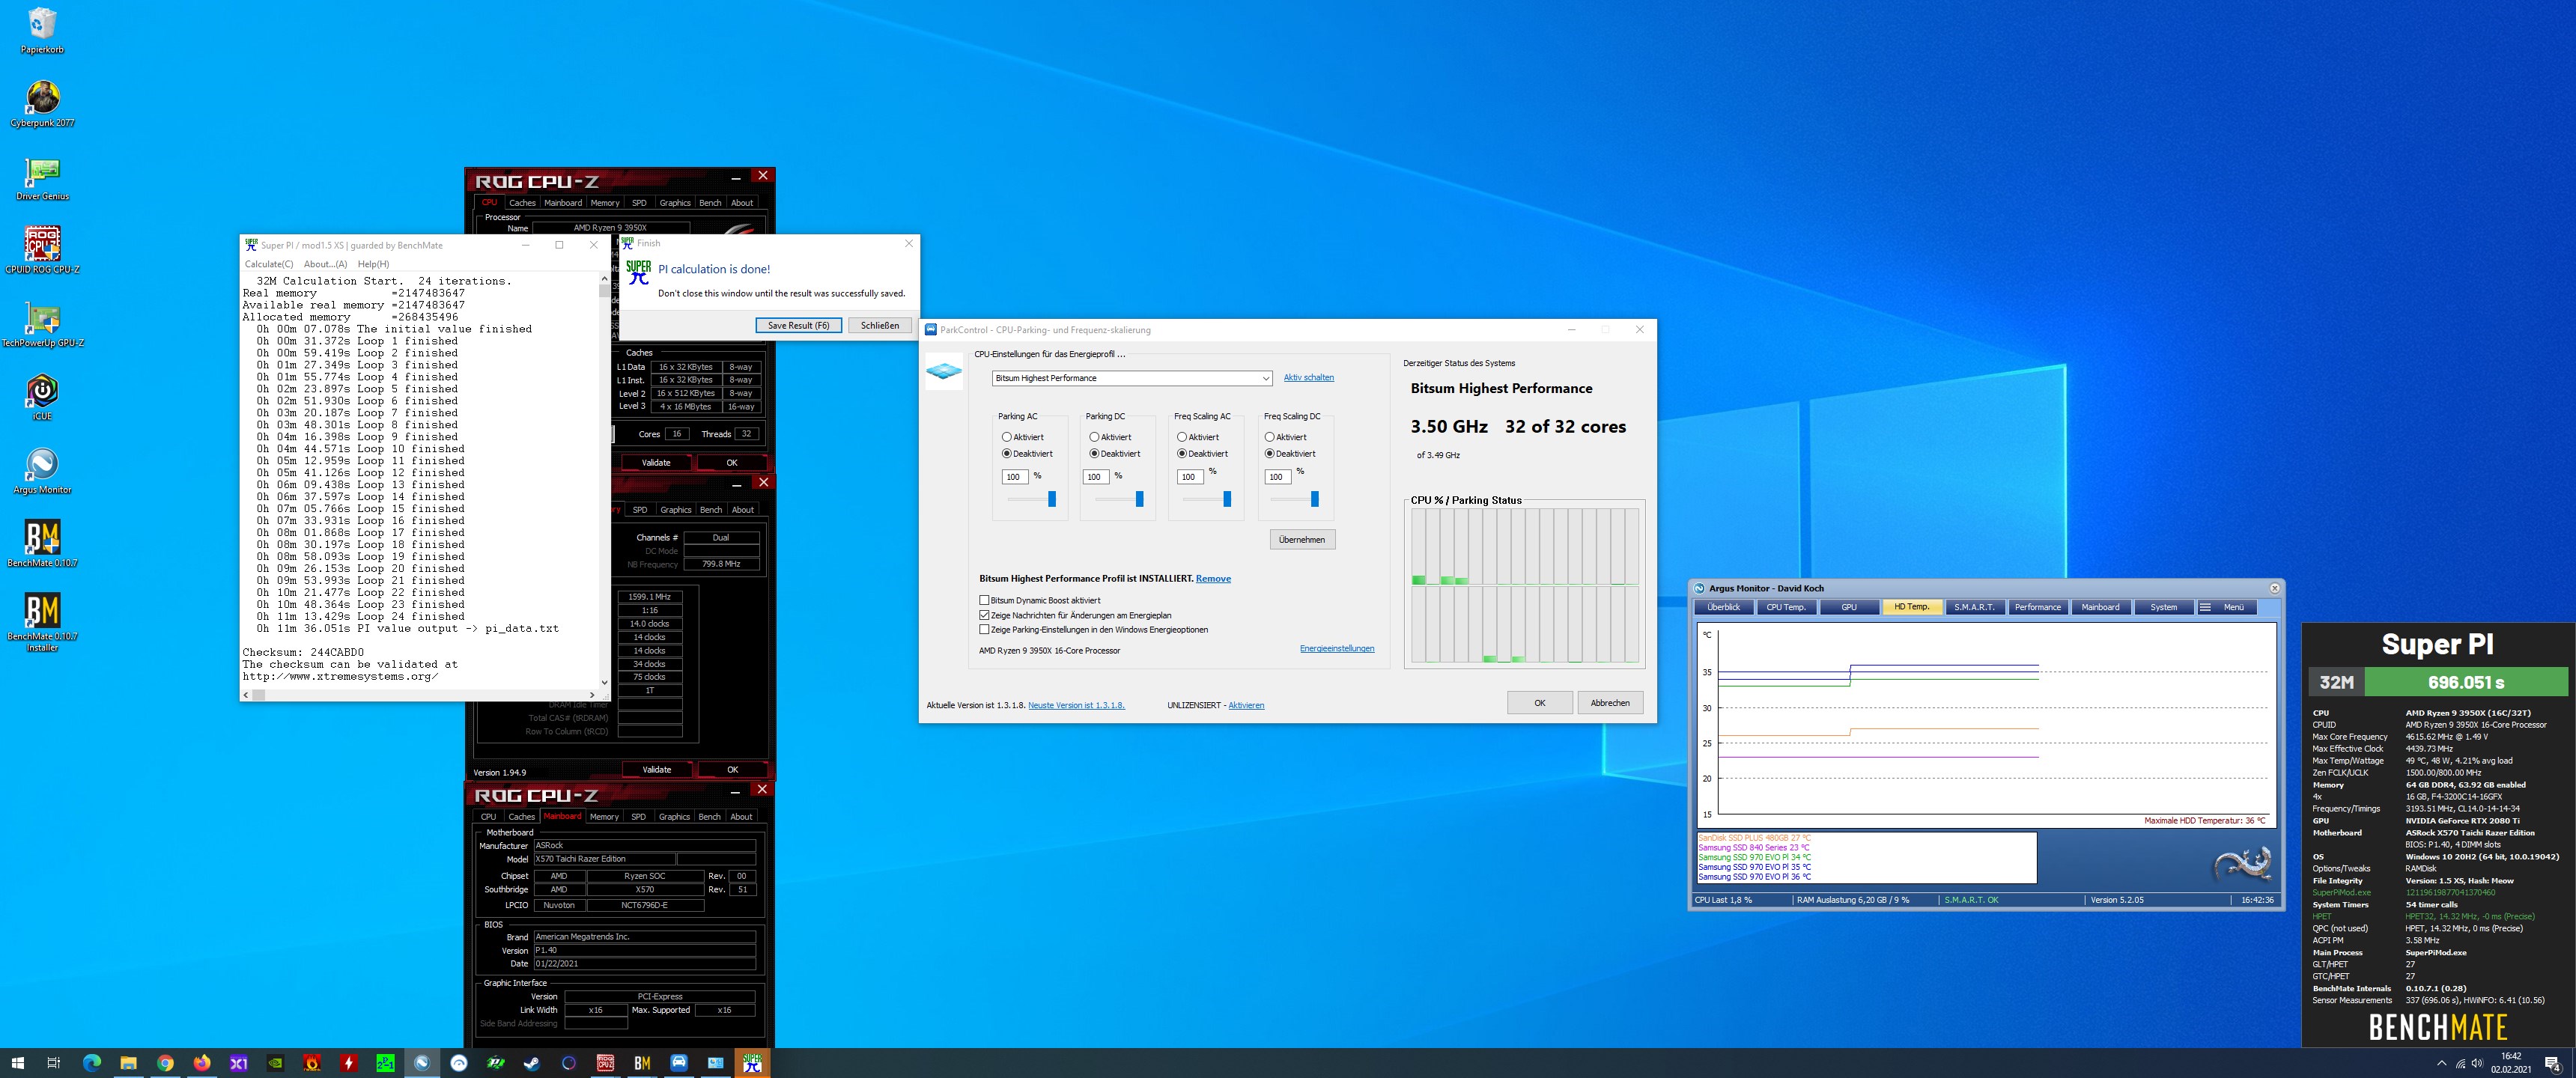Viewport: 2576px width, 1078px height.
Task: Open the Help(H) menu in Super PI
Action: coord(373,264)
